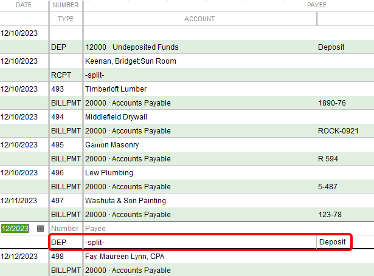The height and width of the screenshot is (276, 374).
Task: Select Timberloft Lumber payee
Action: pyautogui.click(x=116, y=89)
